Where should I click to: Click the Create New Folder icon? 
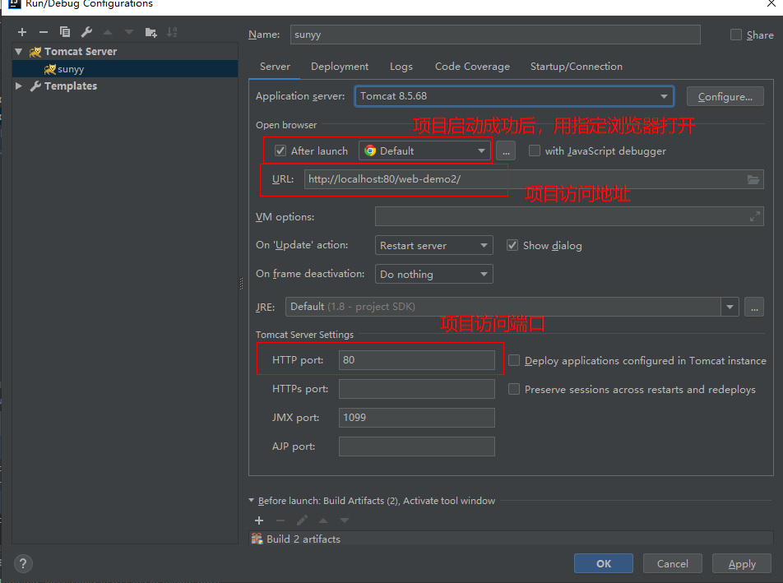(151, 32)
